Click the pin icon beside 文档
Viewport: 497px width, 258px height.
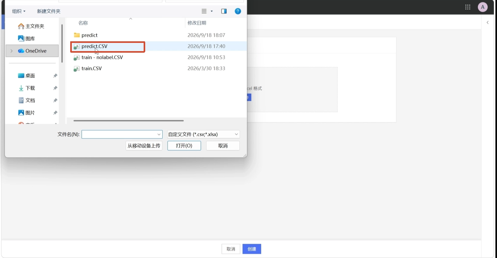(55, 100)
